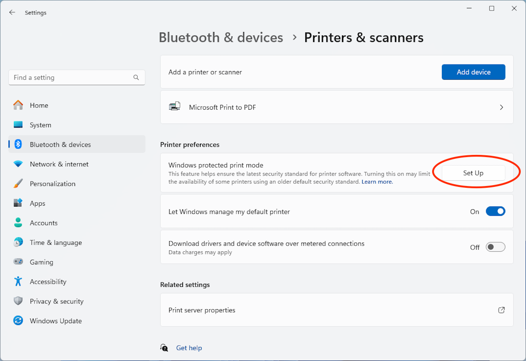The width and height of the screenshot is (526, 361).
Task: Turn off Let Windows manage my default printer
Action: tap(495, 211)
